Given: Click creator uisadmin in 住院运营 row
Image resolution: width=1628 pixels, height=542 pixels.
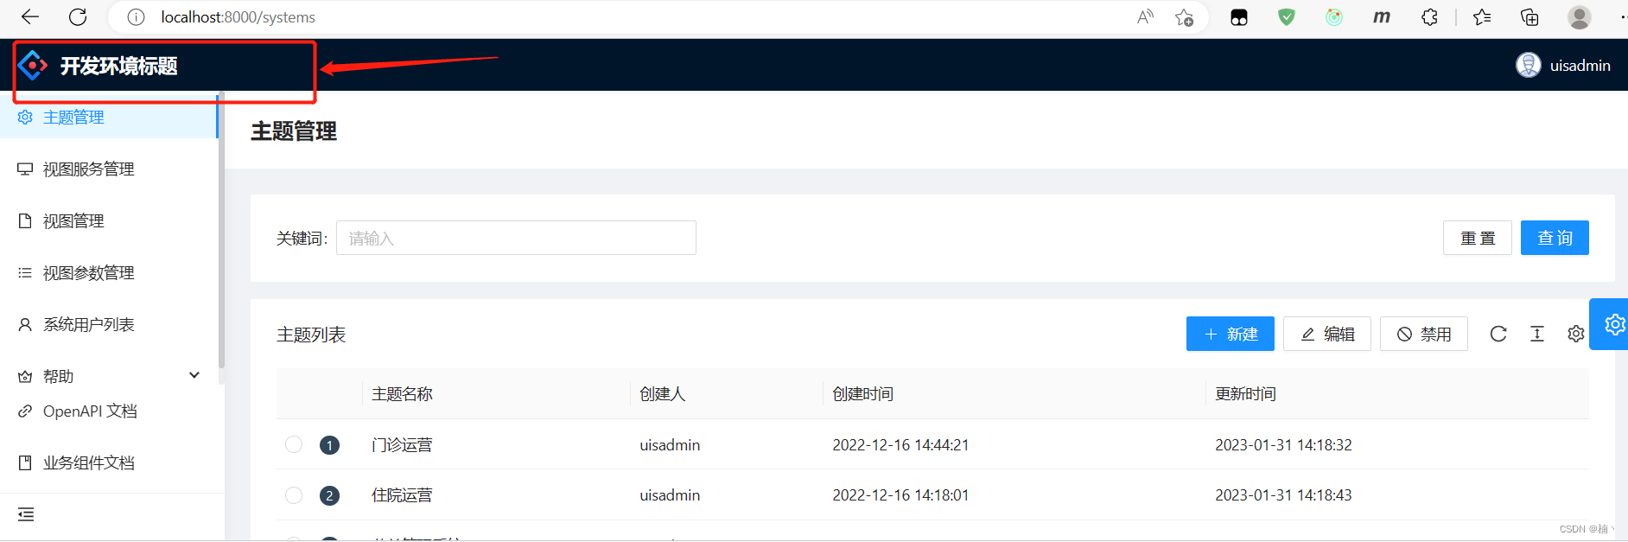Looking at the screenshot, I should tap(670, 495).
